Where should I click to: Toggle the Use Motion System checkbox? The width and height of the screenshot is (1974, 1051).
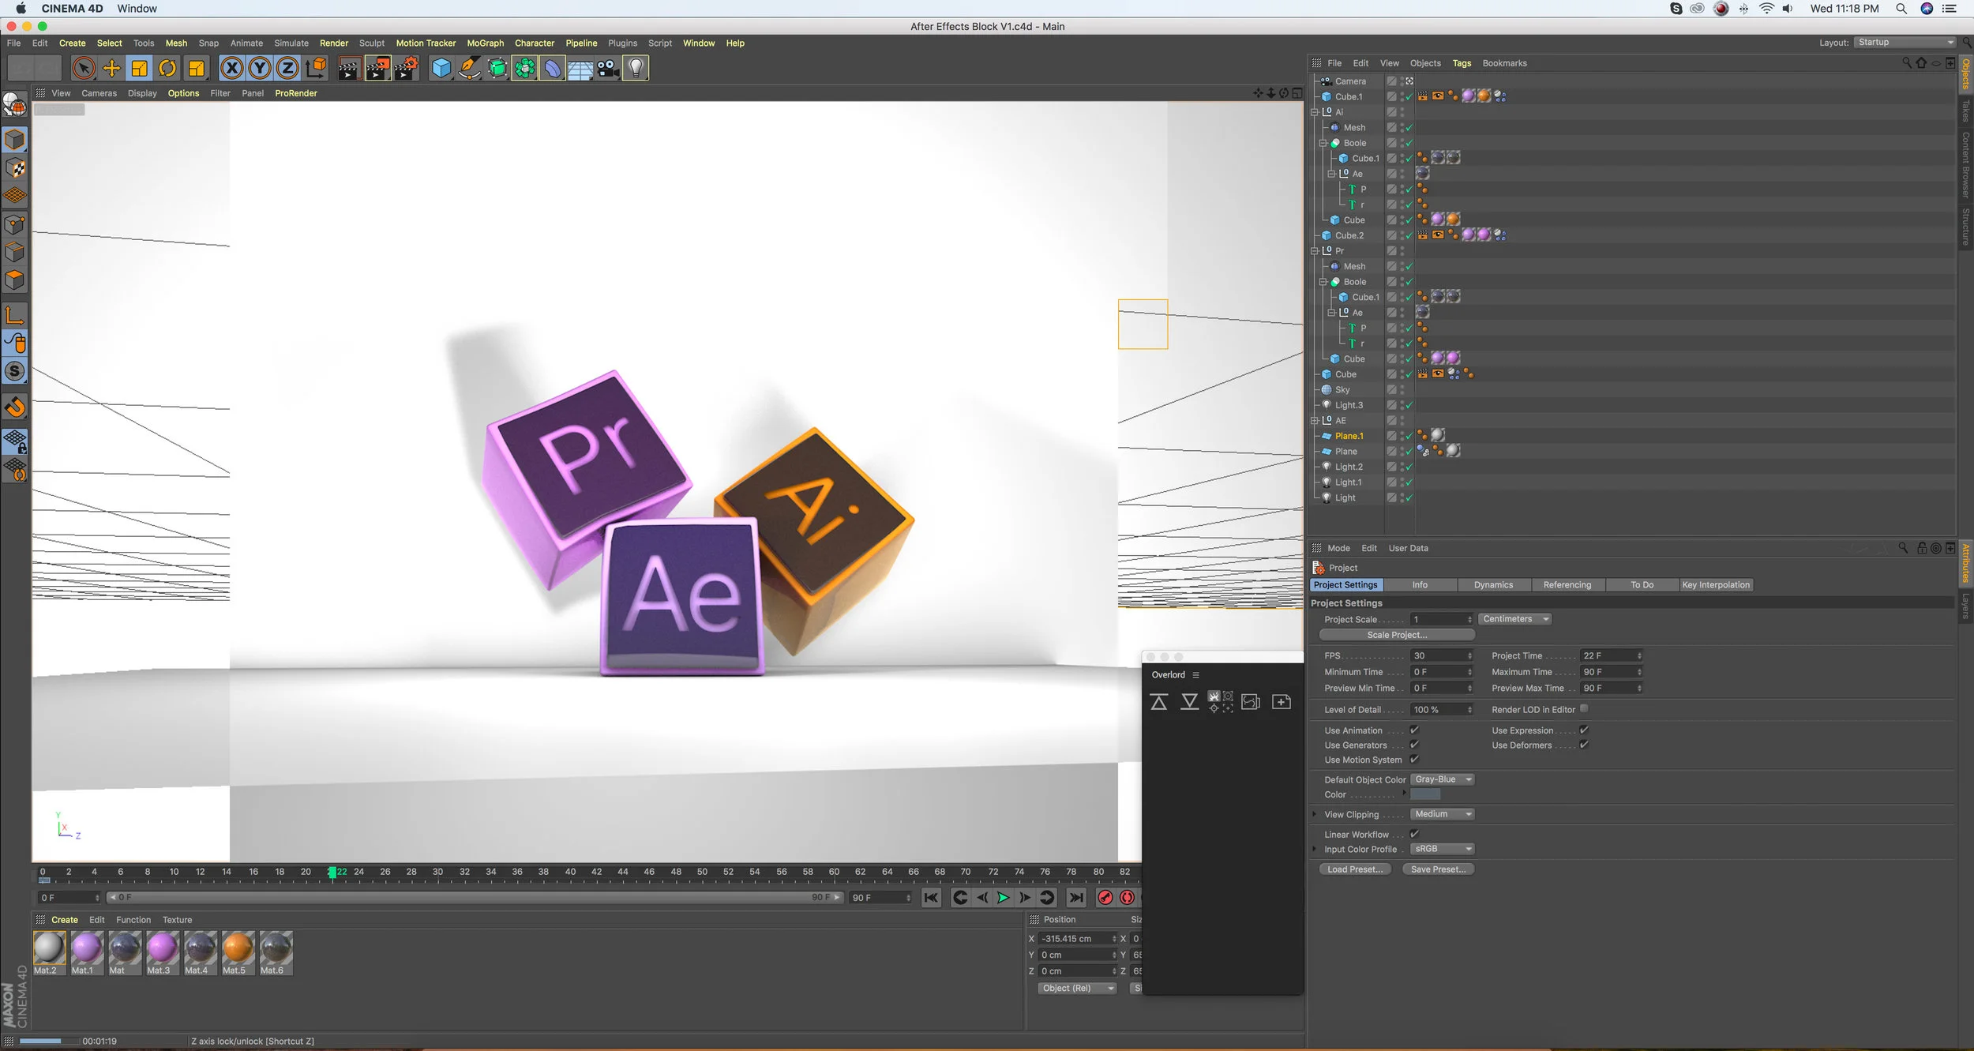(x=1414, y=760)
